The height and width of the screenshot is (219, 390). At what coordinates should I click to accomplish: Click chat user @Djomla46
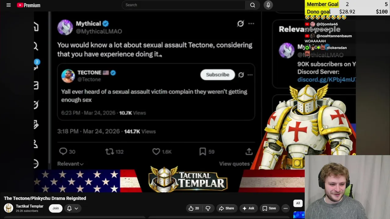[x=327, y=24]
